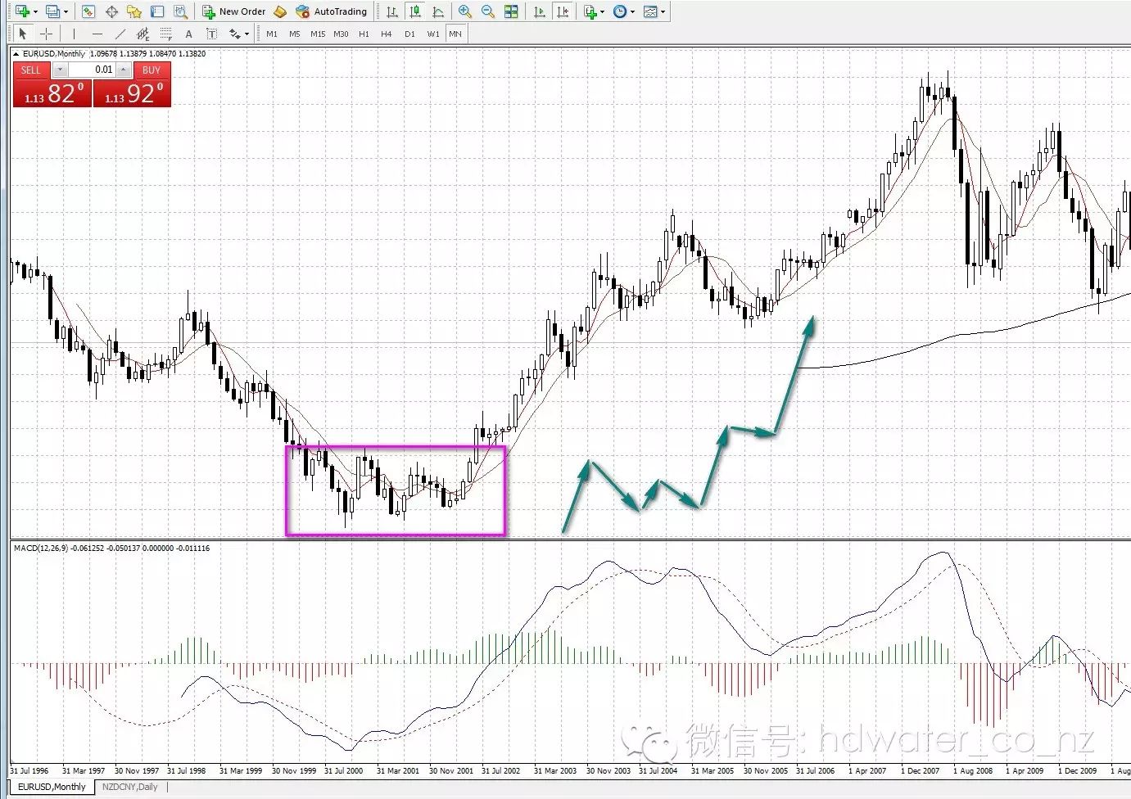This screenshot has height=799, width=1131.
Task: Switch chart to bar chart style
Action: (x=392, y=11)
